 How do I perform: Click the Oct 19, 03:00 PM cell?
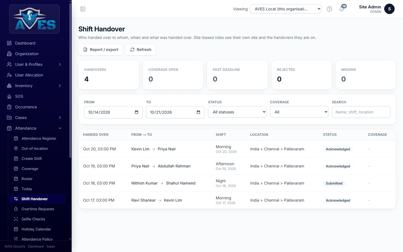click(x=99, y=166)
